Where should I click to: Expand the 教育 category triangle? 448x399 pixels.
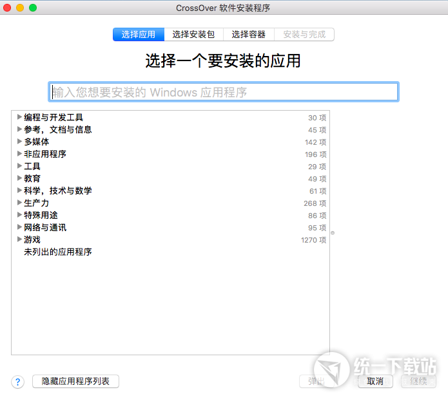coord(19,178)
